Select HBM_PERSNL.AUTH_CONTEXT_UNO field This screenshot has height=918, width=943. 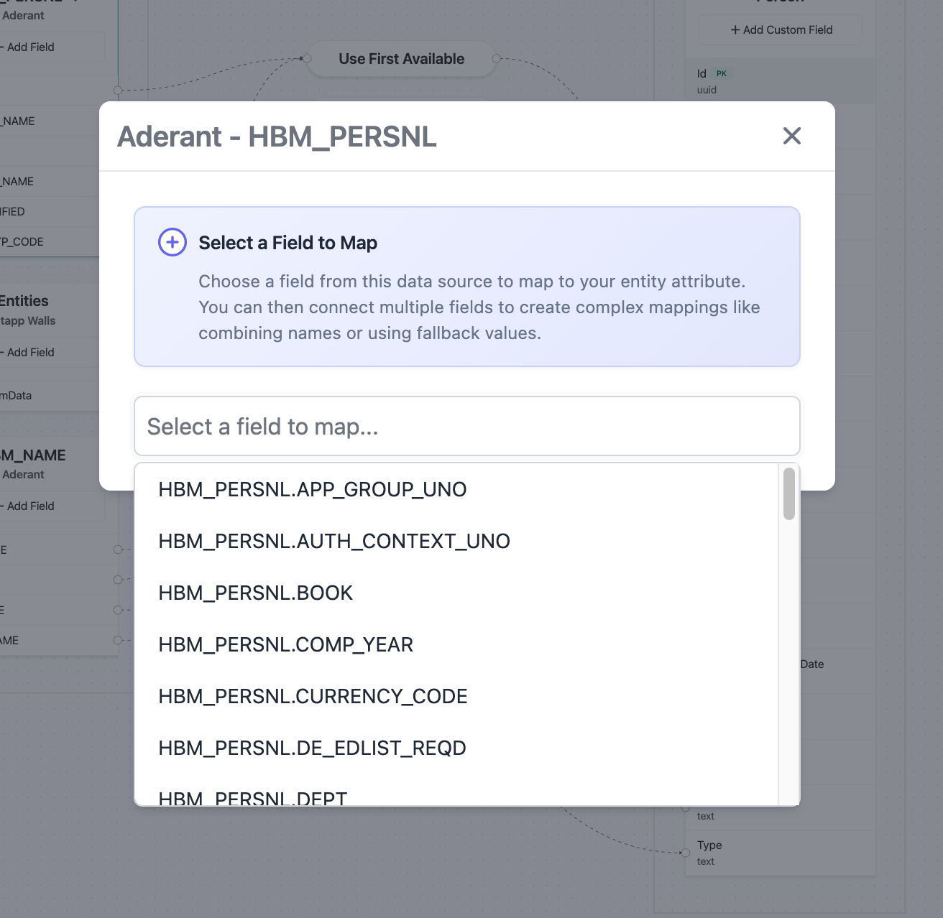pyautogui.click(x=334, y=541)
